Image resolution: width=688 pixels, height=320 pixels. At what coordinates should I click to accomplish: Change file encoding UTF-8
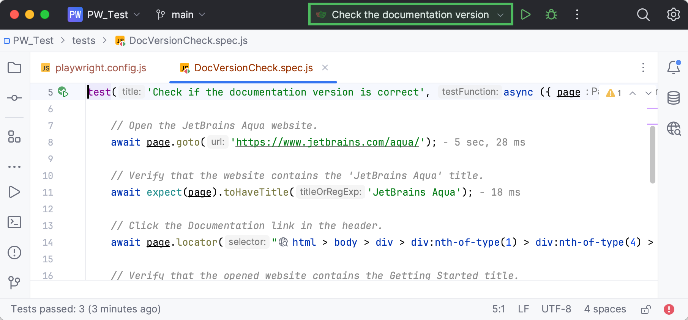coord(556,309)
